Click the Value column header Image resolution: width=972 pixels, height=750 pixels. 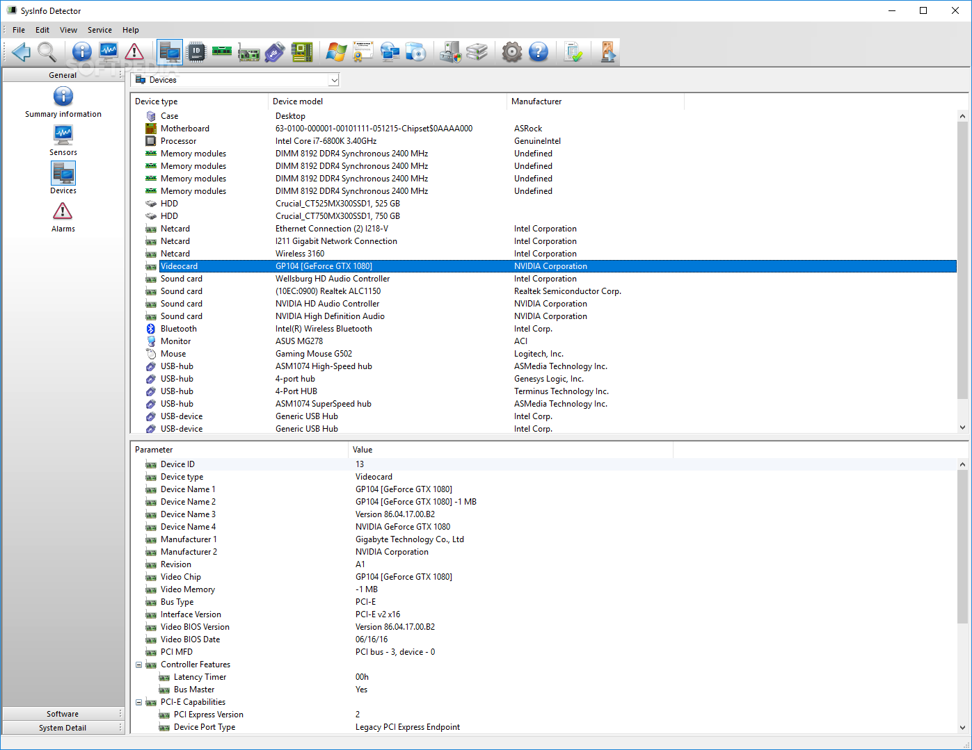coord(511,450)
